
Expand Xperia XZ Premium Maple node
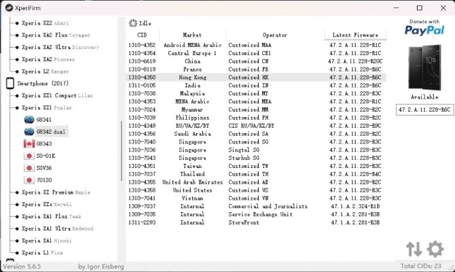(x=15, y=192)
